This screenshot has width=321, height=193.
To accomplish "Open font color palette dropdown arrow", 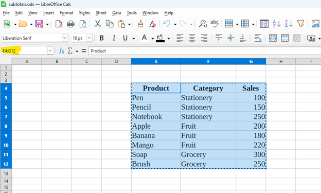I will pos(152,39).
